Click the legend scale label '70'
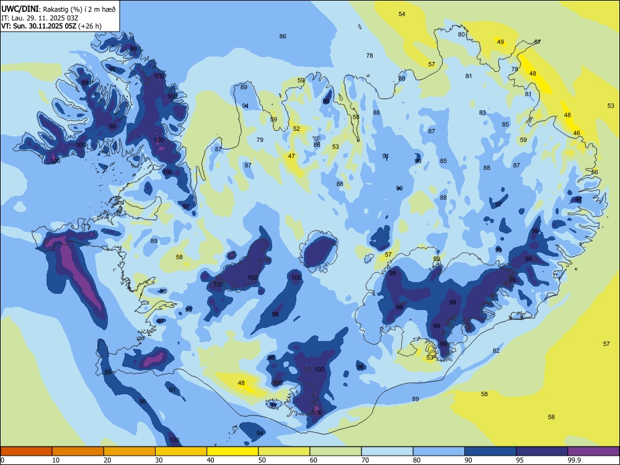Image resolution: width=620 pixels, height=465 pixels. [x=365, y=460]
